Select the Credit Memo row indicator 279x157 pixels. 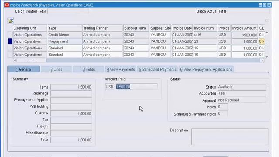coord(10,35)
